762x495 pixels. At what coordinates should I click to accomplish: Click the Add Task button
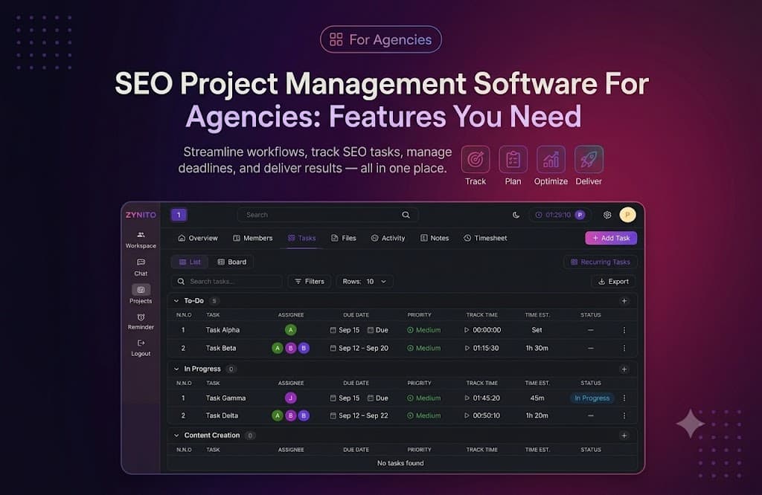pyautogui.click(x=611, y=238)
